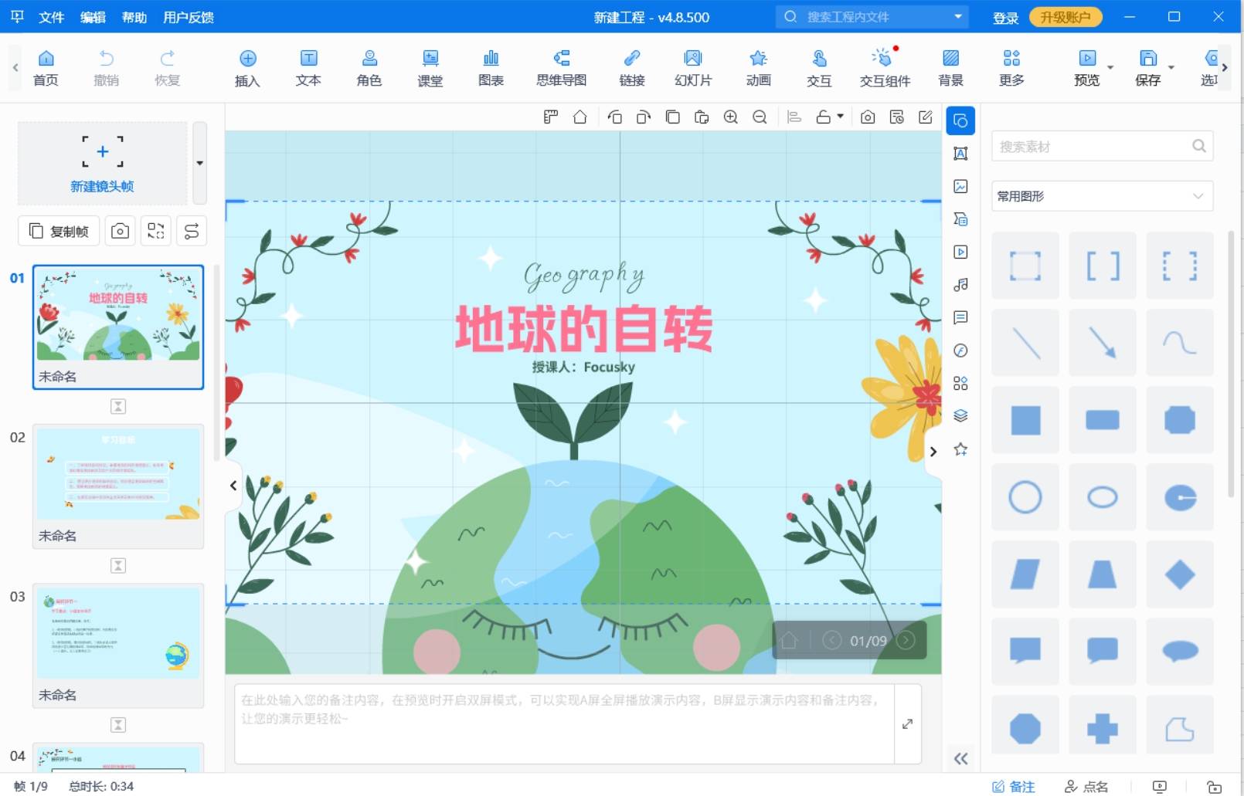
Task: Insert the arrow line shape
Action: pyautogui.click(x=1102, y=343)
